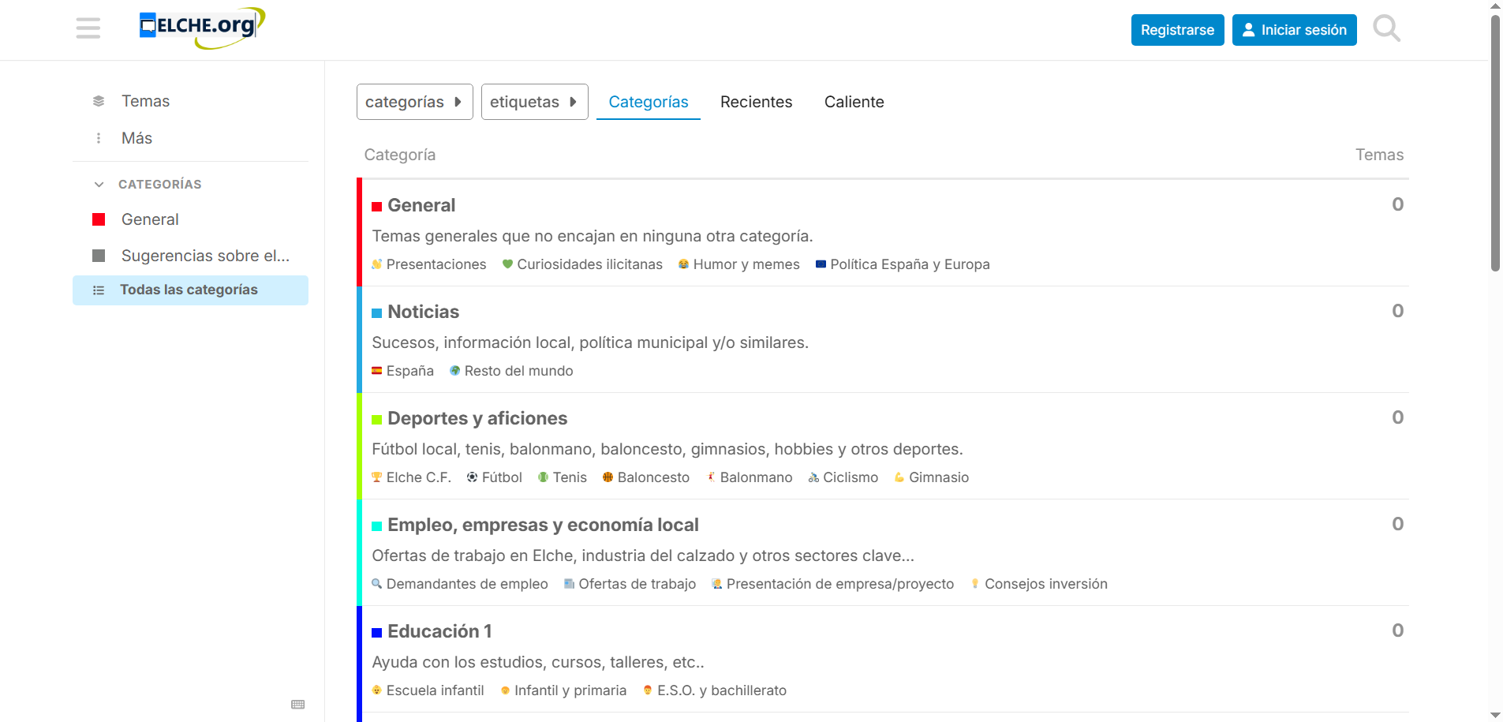Click the red General square in sidebar
This screenshot has width=1503, height=722.
[x=99, y=219]
